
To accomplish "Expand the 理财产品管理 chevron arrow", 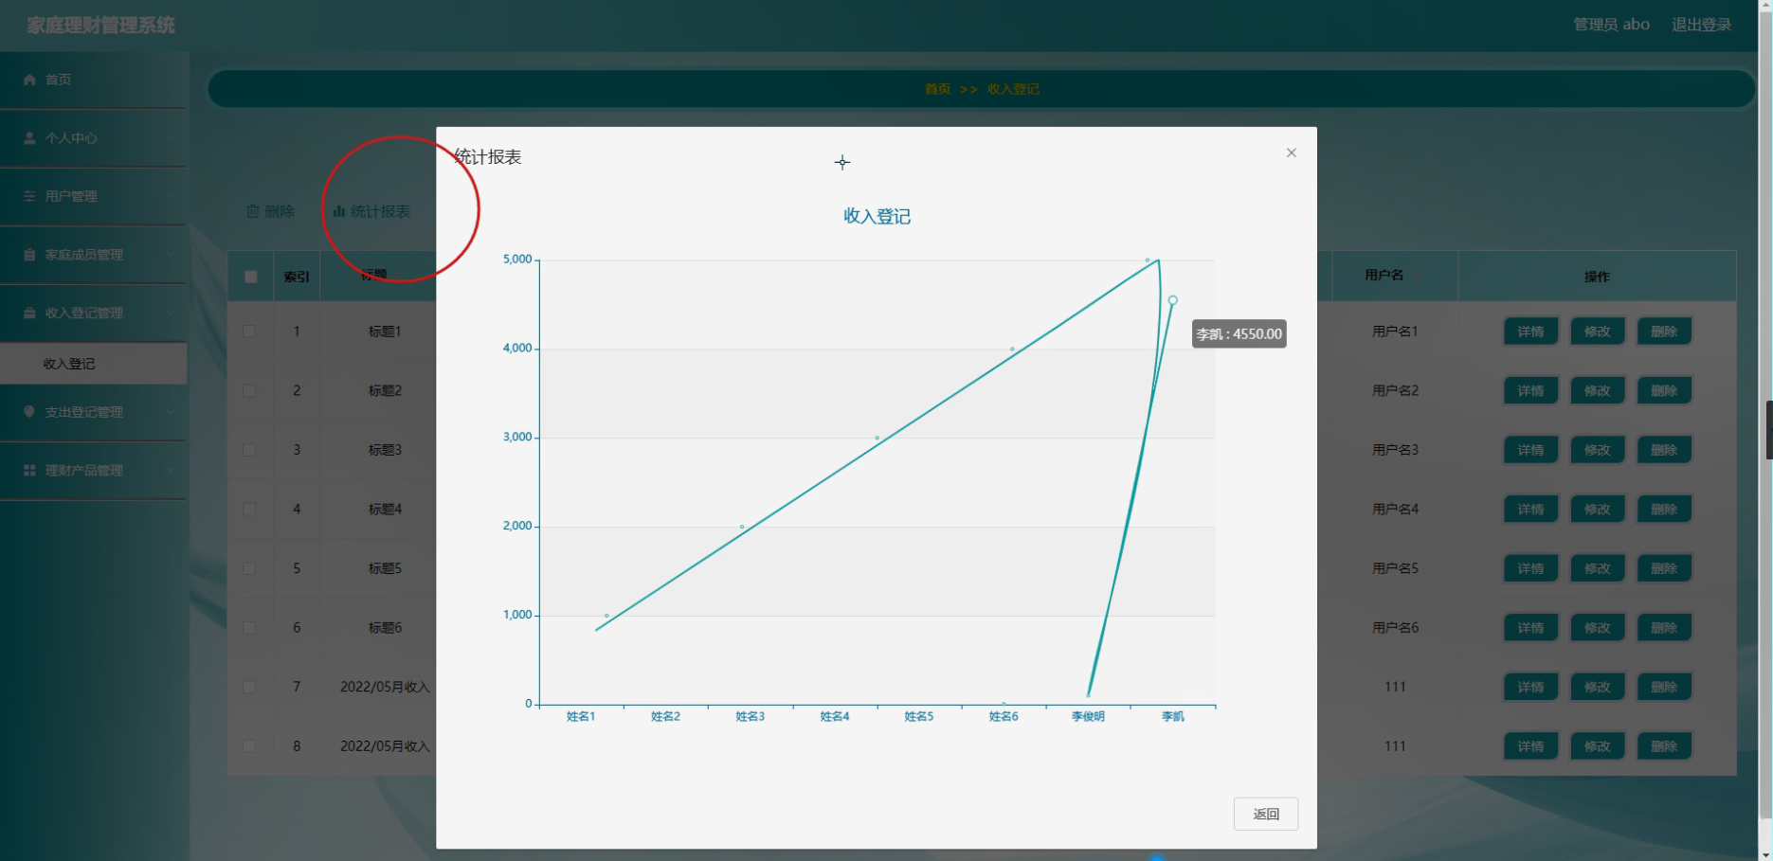I will pyautogui.click(x=171, y=471).
